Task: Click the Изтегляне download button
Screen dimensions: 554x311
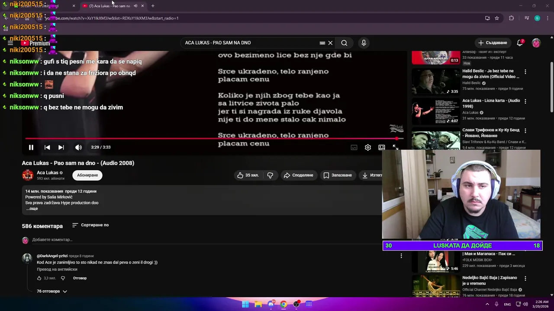Action: pos(371,175)
